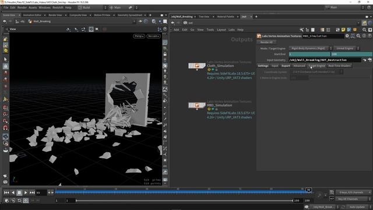Open the network editor wrench tools icon
Viewport: 373px width, 210px height.
tap(301, 30)
